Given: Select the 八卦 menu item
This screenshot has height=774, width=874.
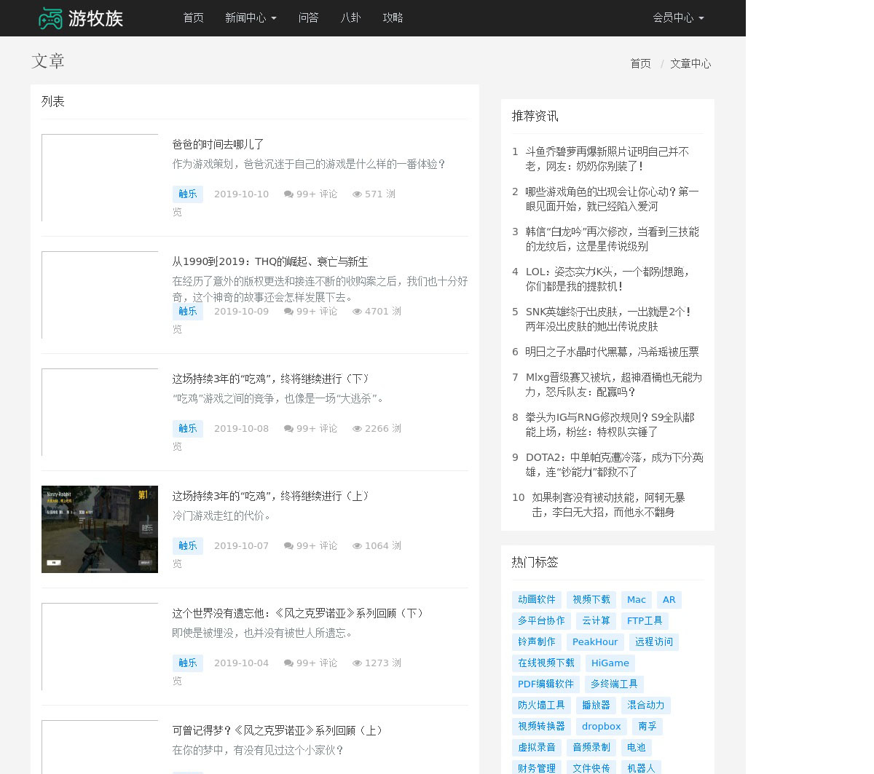Looking at the screenshot, I should click(350, 18).
